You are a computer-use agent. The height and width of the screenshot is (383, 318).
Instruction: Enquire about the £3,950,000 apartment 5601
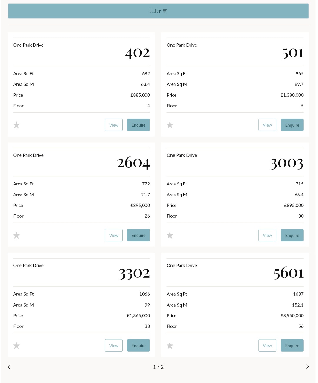pos(292,346)
